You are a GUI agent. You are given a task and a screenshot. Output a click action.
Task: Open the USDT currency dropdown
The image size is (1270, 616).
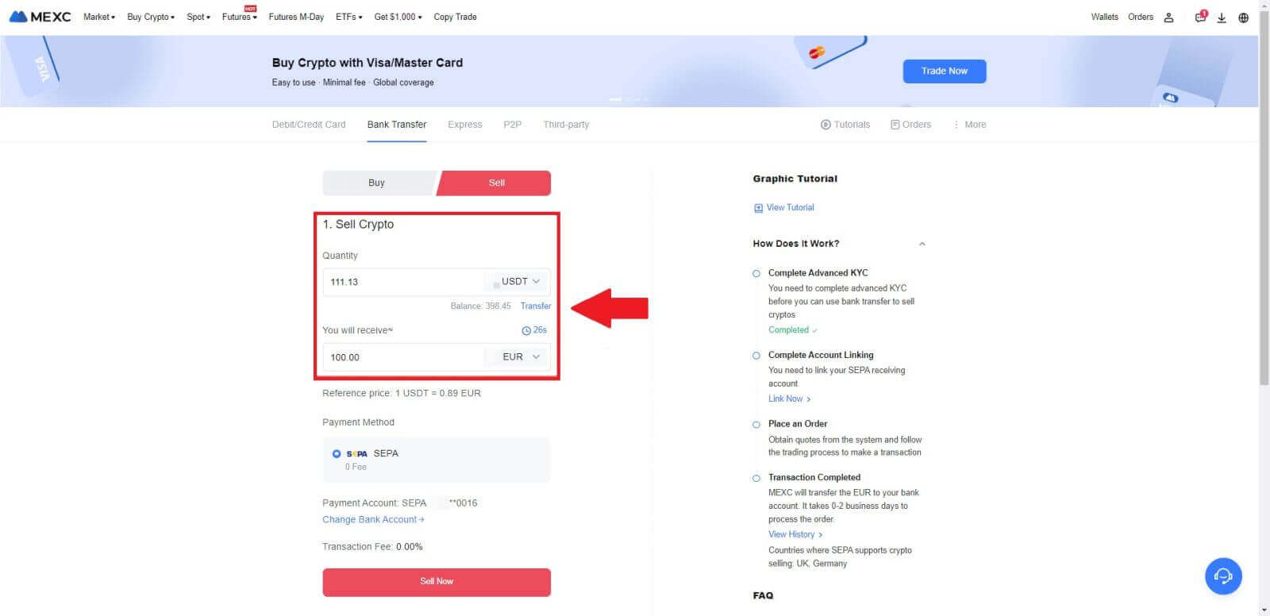[x=520, y=282]
